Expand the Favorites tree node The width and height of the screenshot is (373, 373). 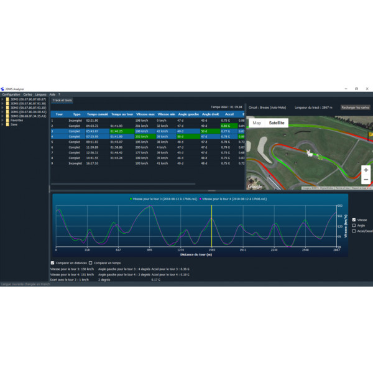[2, 119]
